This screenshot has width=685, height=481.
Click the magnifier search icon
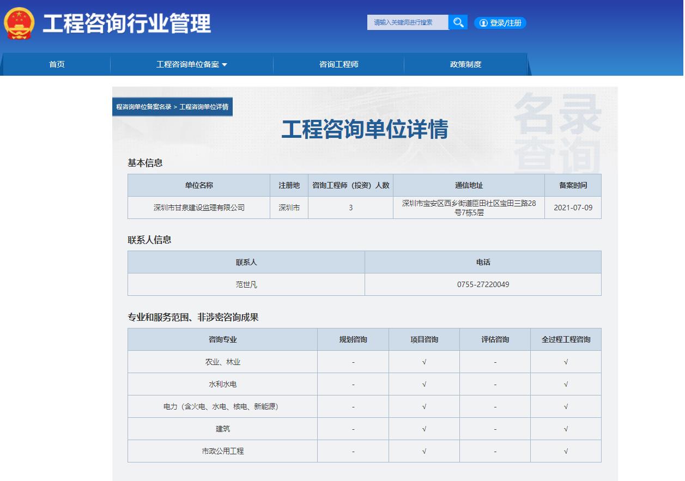458,22
